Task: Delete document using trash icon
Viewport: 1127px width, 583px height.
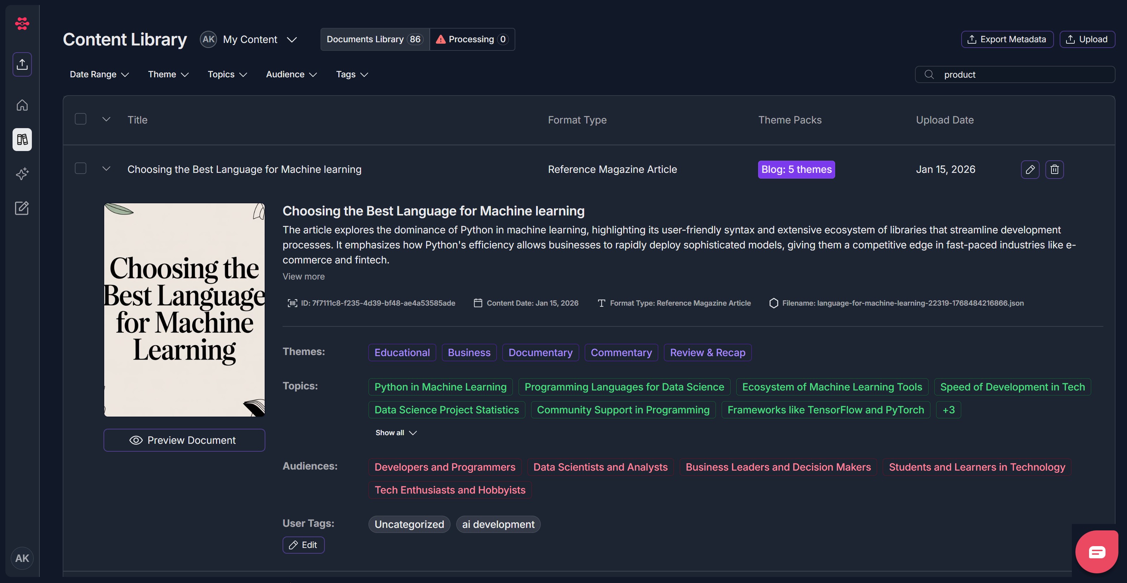Action: (x=1054, y=169)
